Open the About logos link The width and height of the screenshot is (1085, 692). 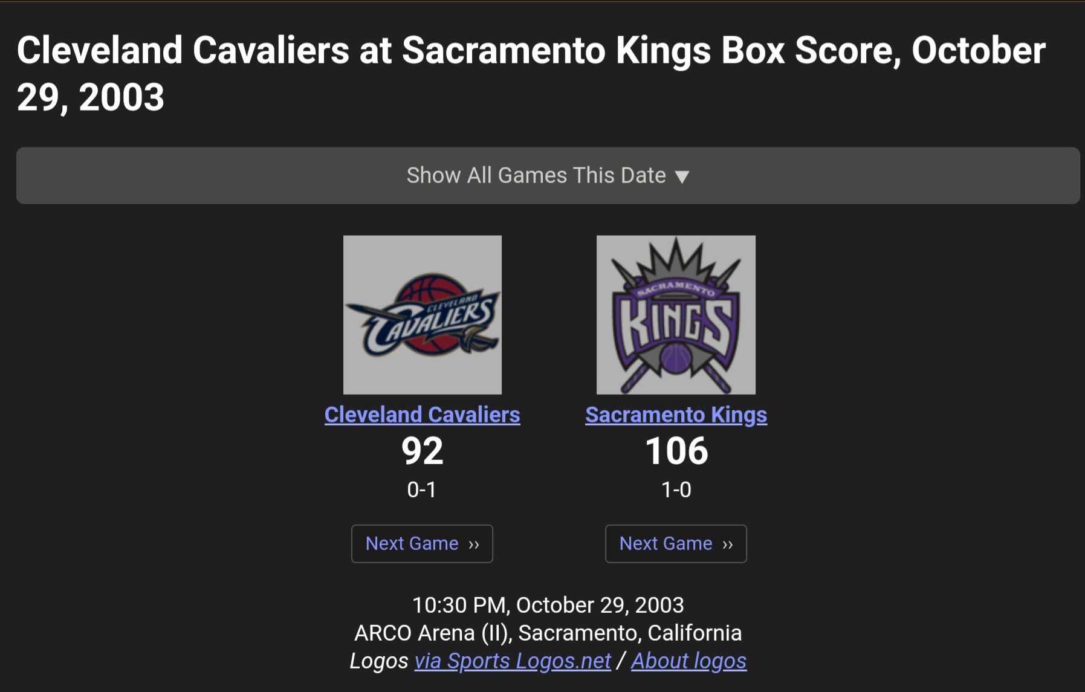pyautogui.click(x=688, y=661)
